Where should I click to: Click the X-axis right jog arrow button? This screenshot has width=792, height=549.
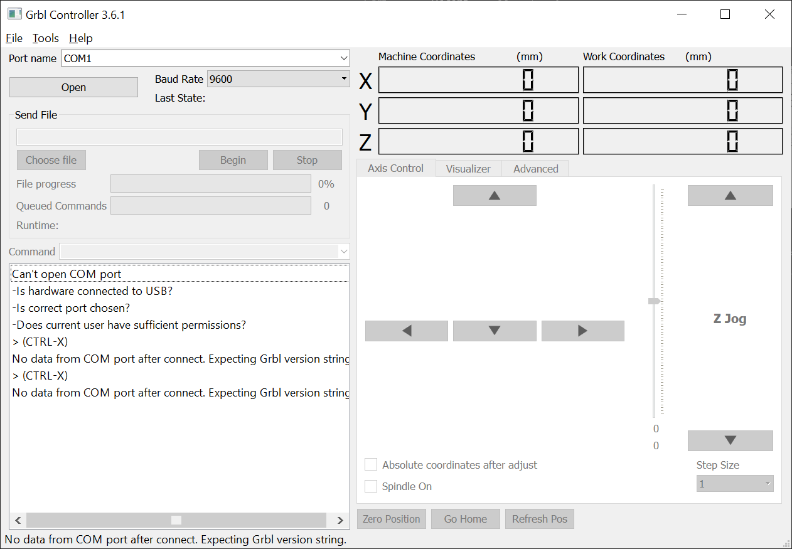582,331
